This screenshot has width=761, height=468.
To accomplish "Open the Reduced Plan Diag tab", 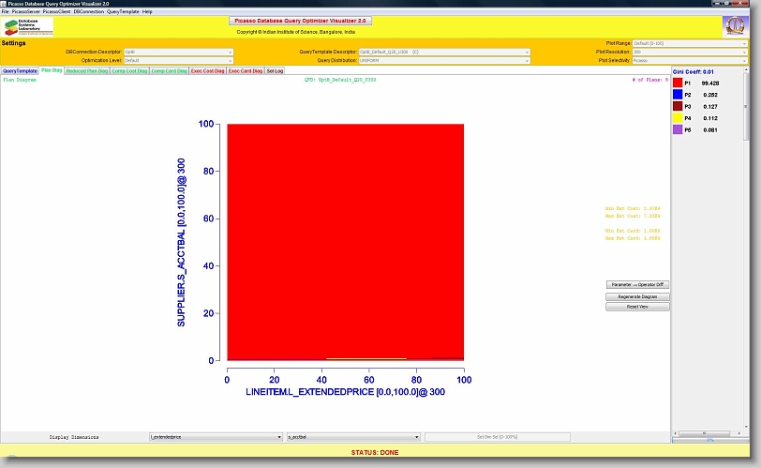I will pyautogui.click(x=87, y=70).
